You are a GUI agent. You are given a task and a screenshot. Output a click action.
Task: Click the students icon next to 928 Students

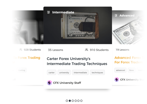click(21, 50)
